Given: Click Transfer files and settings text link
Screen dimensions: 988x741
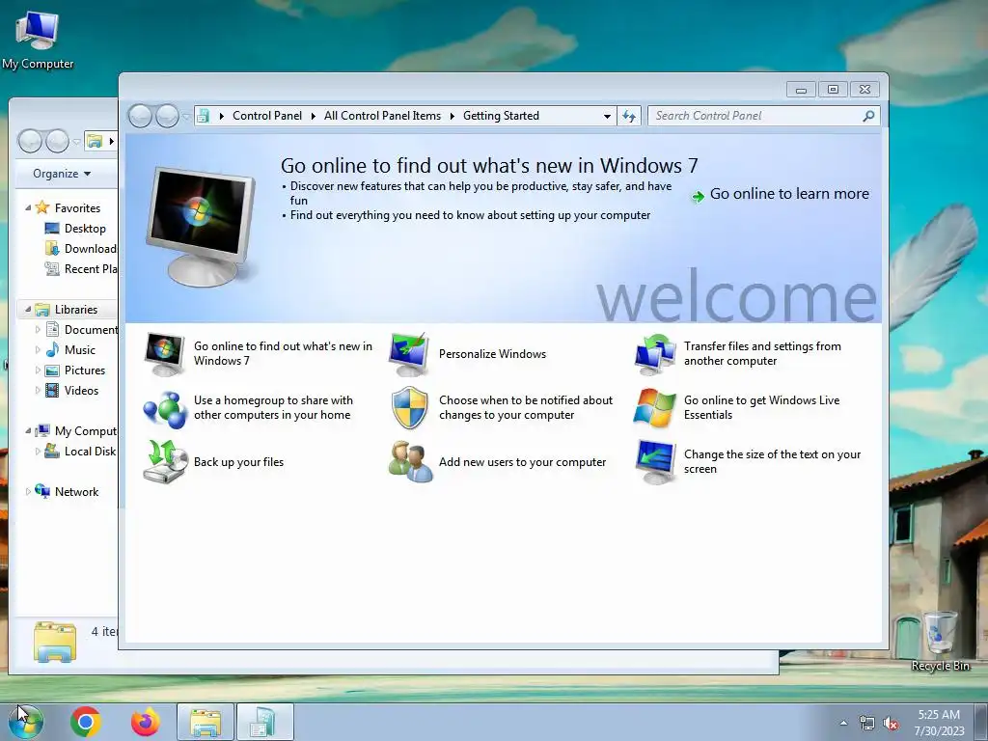Looking at the screenshot, I should 762,353.
